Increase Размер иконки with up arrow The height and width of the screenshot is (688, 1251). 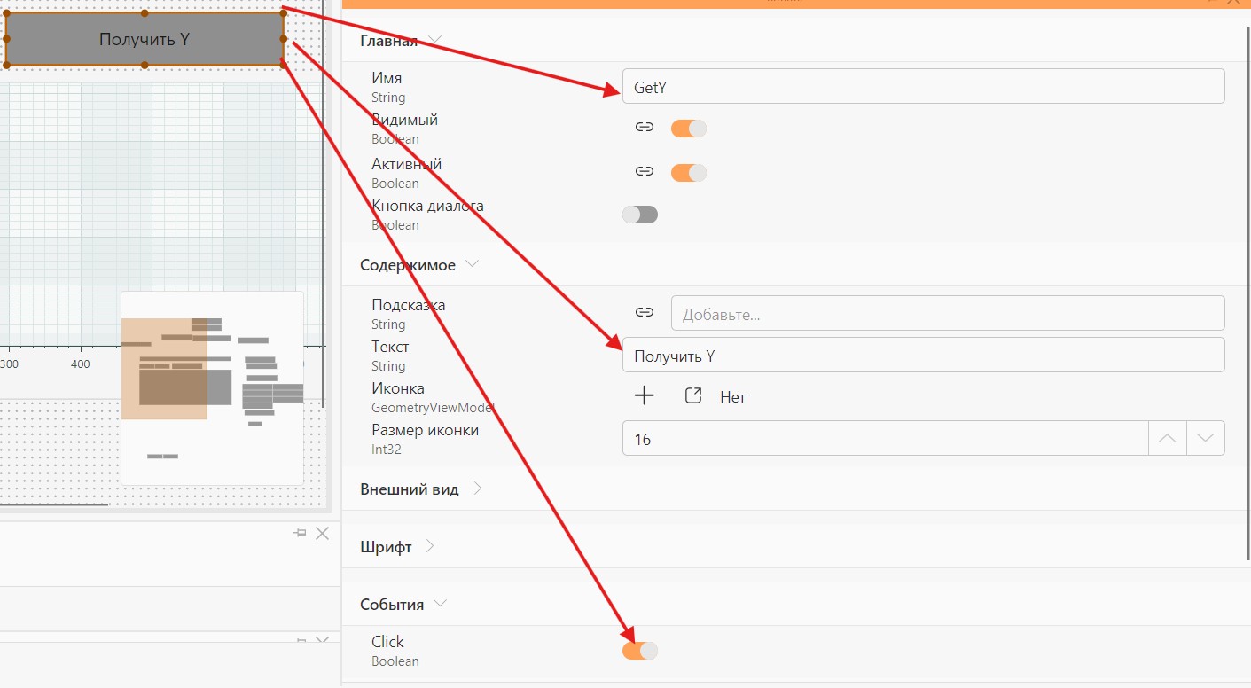[x=1168, y=438]
